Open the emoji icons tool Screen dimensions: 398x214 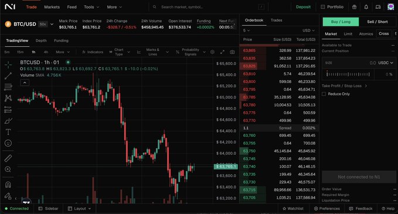click(x=8, y=143)
